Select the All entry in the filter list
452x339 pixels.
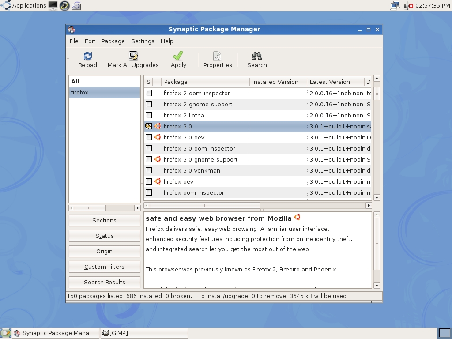click(104, 81)
